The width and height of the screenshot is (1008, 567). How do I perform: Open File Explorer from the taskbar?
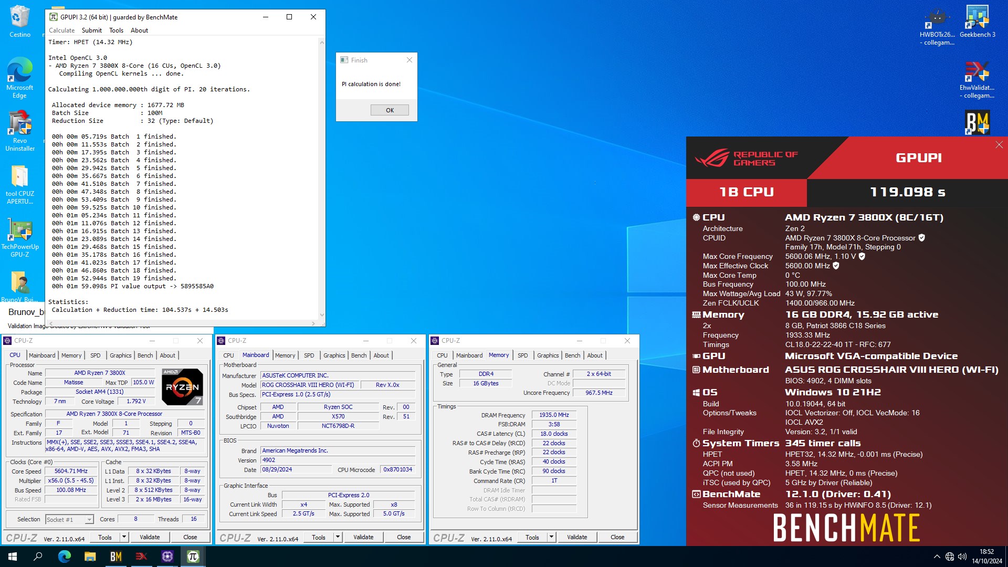pyautogui.click(x=90, y=556)
